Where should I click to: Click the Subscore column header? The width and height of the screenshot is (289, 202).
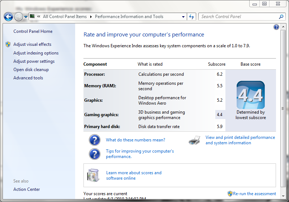click(217, 64)
